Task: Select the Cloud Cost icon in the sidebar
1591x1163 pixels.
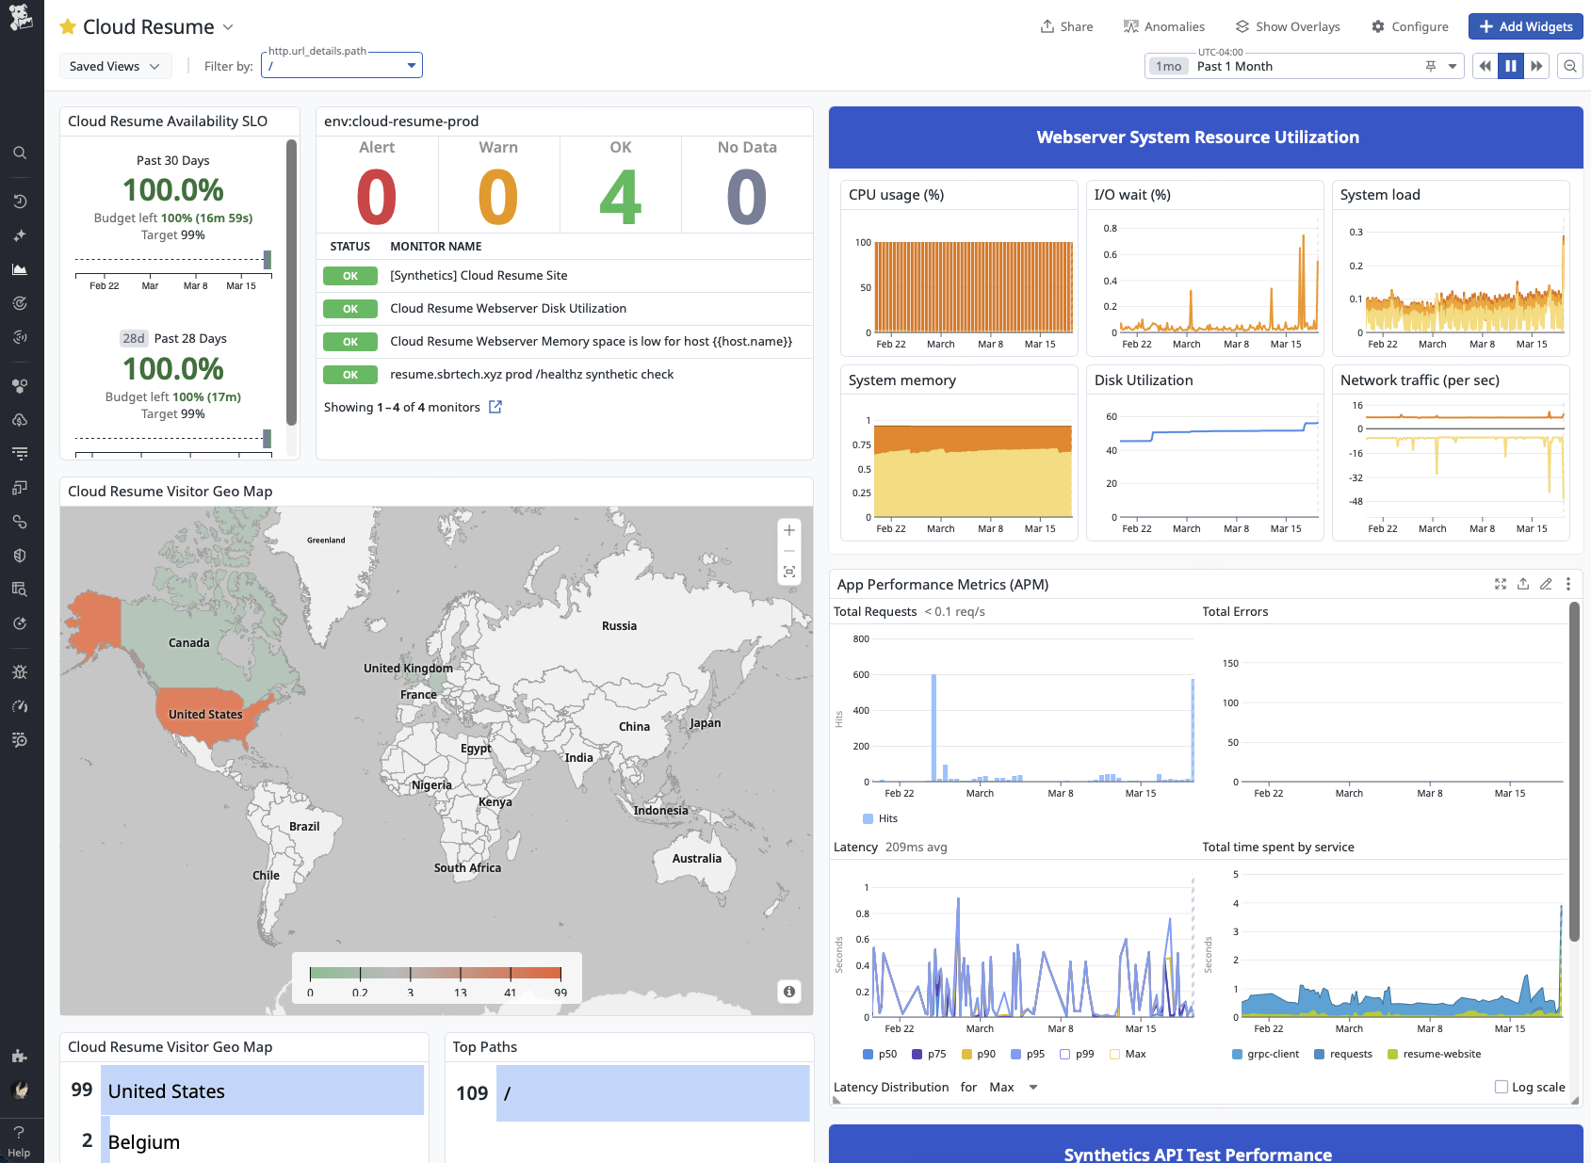Action: (x=21, y=420)
